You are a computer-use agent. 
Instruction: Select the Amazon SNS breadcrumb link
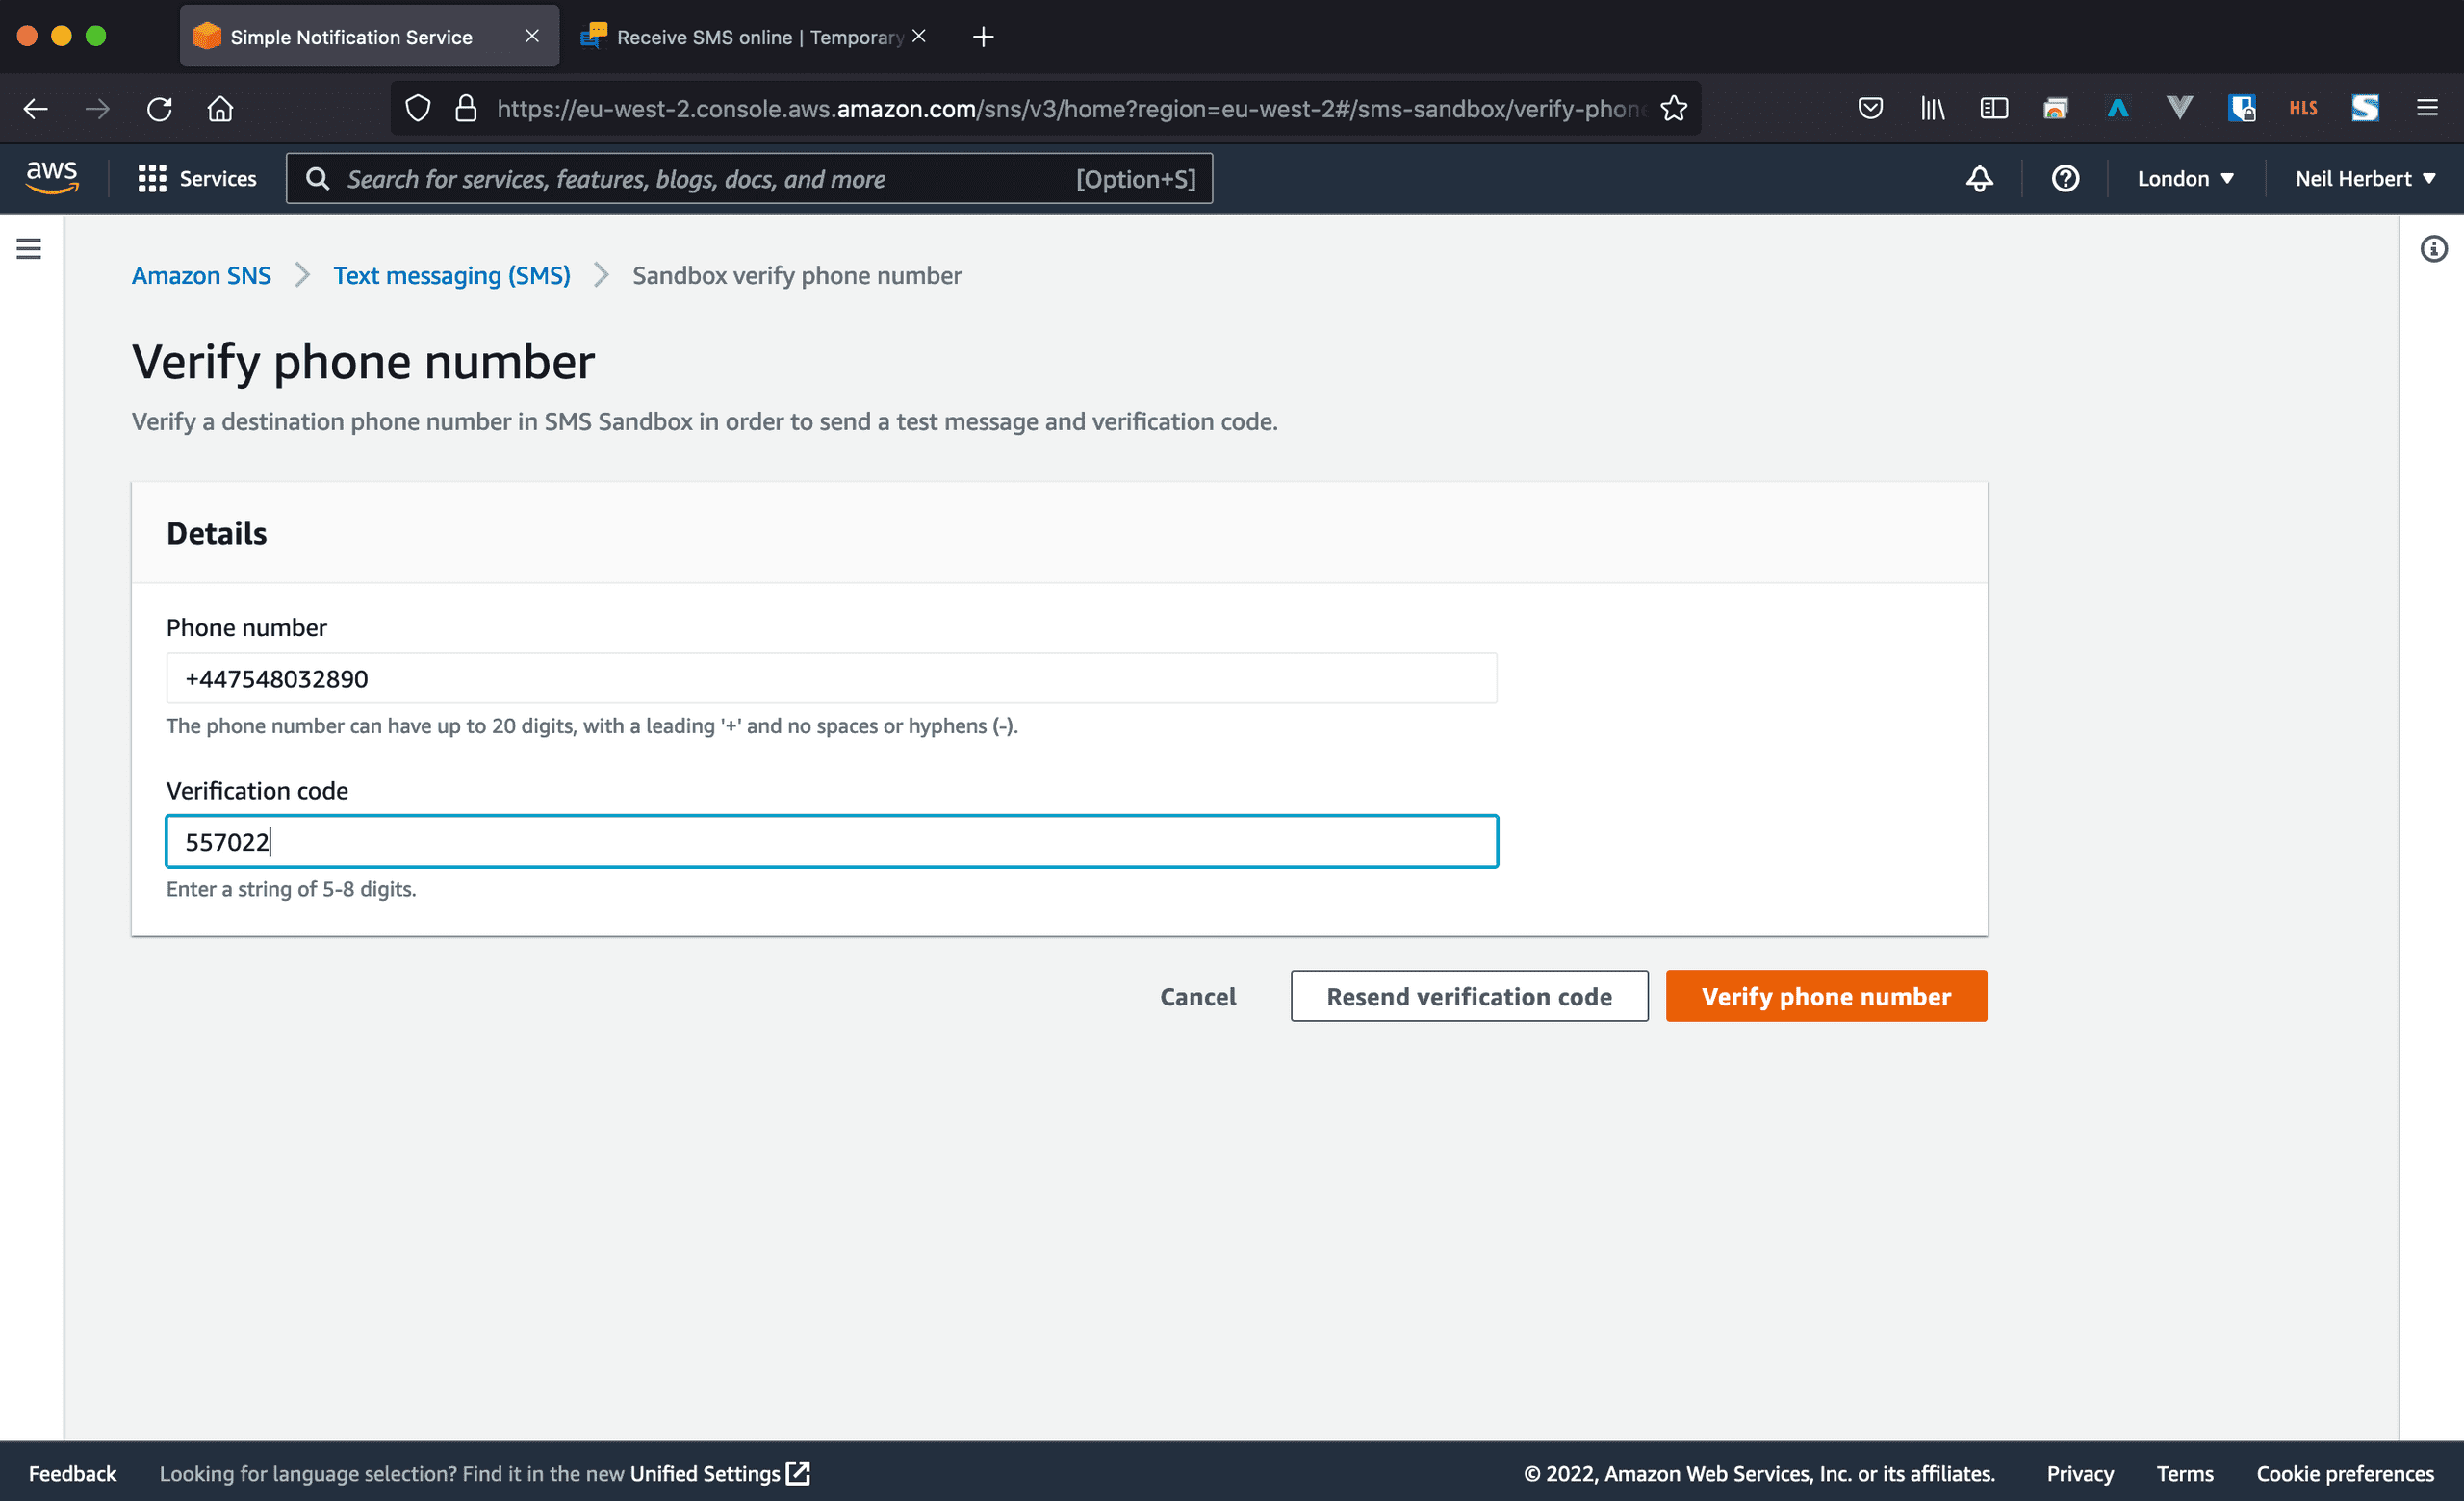(x=200, y=272)
